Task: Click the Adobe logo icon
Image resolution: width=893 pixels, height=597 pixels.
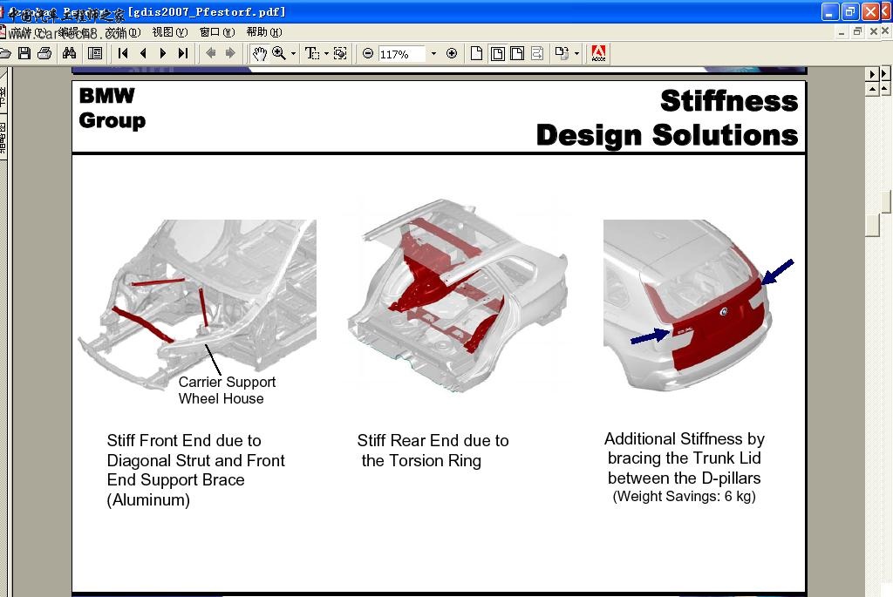Action: pyautogui.click(x=598, y=53)
